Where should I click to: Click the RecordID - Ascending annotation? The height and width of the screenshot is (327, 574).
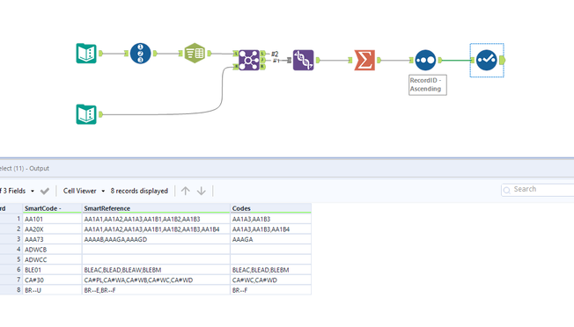pyautogui.click(x=428, y=84)
